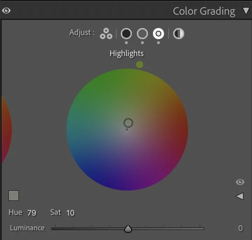Select the Global adjust half-circle icon

point(179,34)
